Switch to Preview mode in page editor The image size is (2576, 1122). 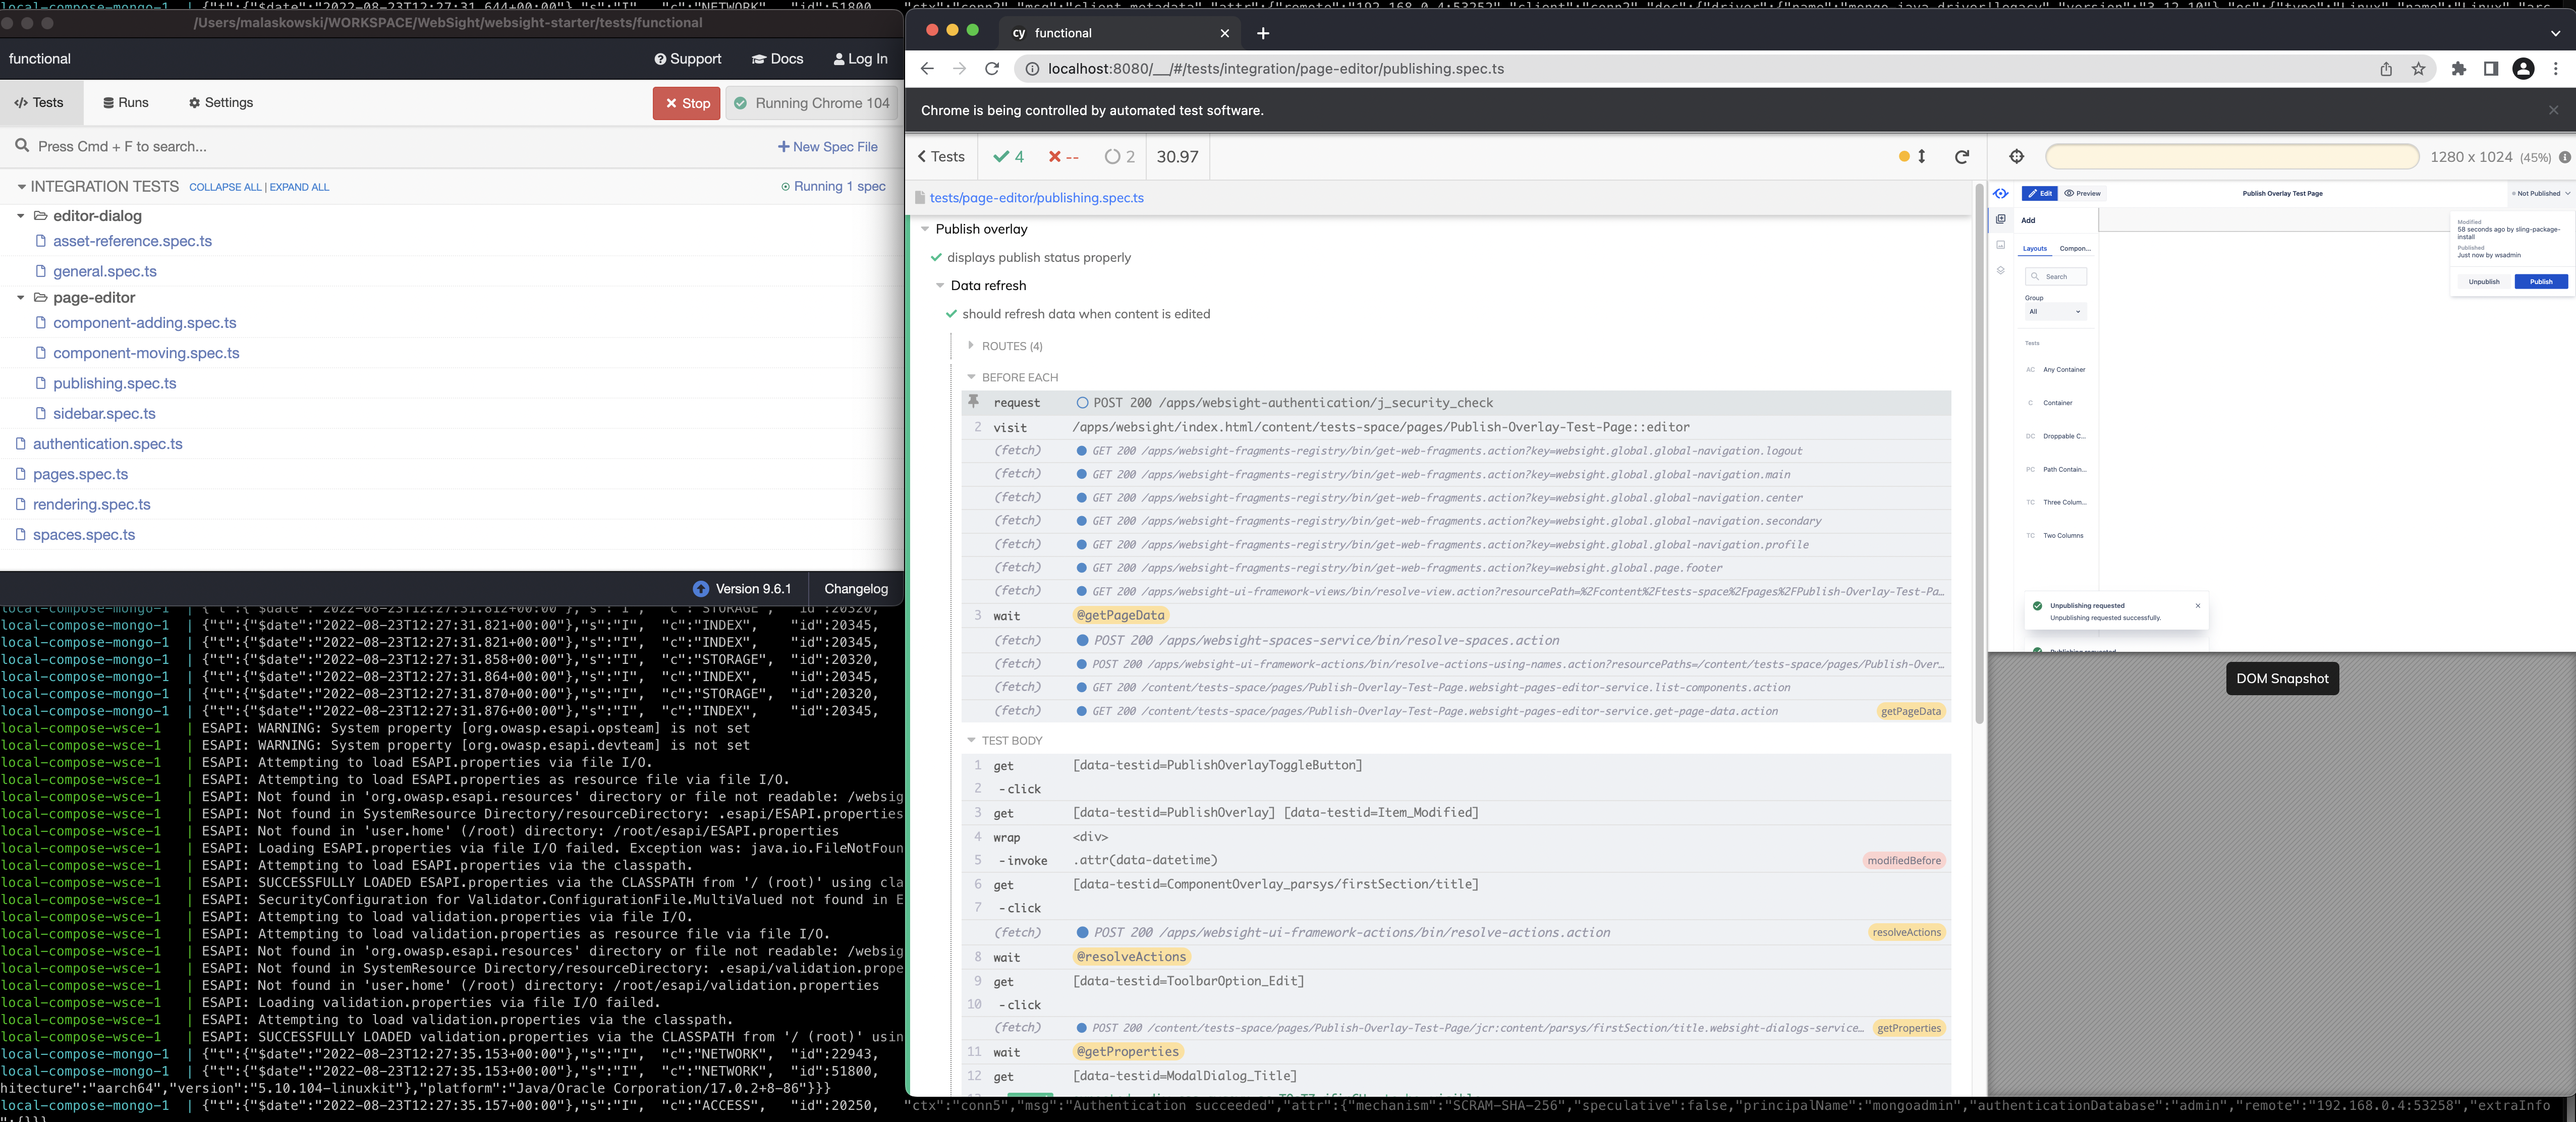[2083, 193]
